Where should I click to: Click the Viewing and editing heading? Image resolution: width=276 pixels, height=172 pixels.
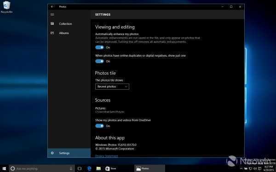pyautogui.click(x=115, y=27)
